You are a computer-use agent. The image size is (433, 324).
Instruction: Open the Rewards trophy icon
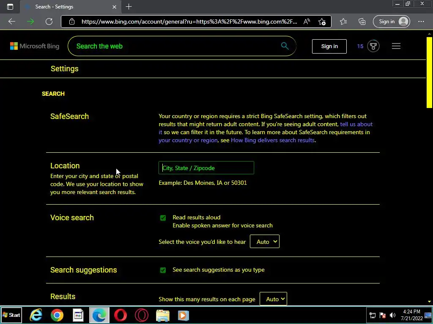pyautogui.click(x=373, y=46)
